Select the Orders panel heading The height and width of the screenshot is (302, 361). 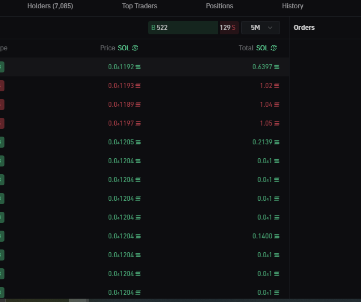tap(304, 28)
